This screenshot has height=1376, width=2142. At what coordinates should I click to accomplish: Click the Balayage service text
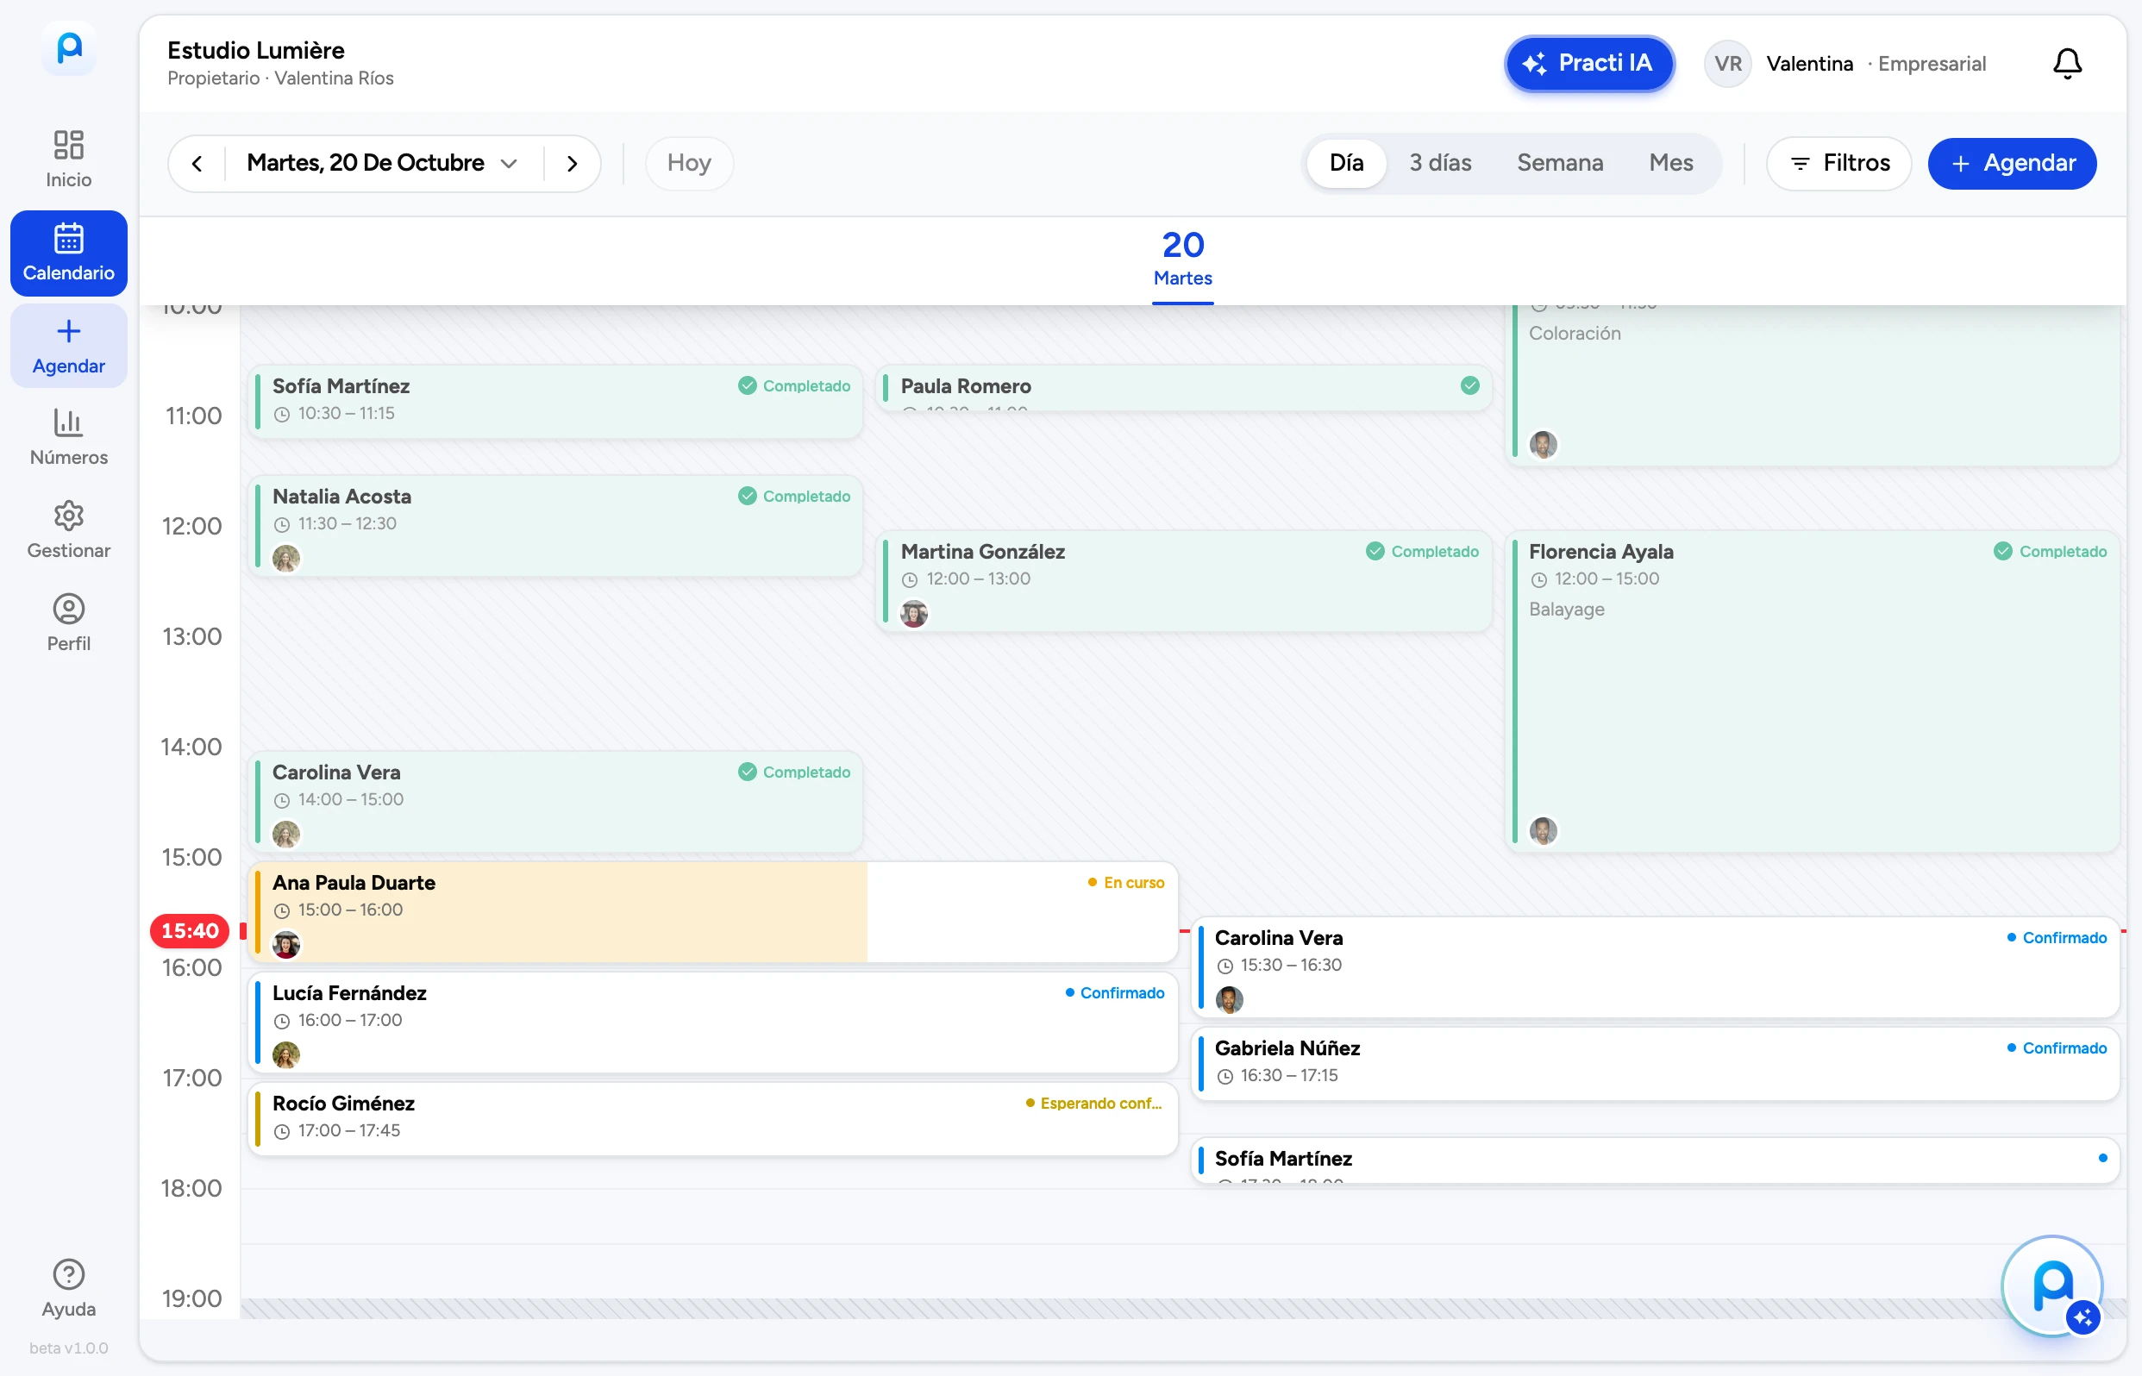[1566, 610]
